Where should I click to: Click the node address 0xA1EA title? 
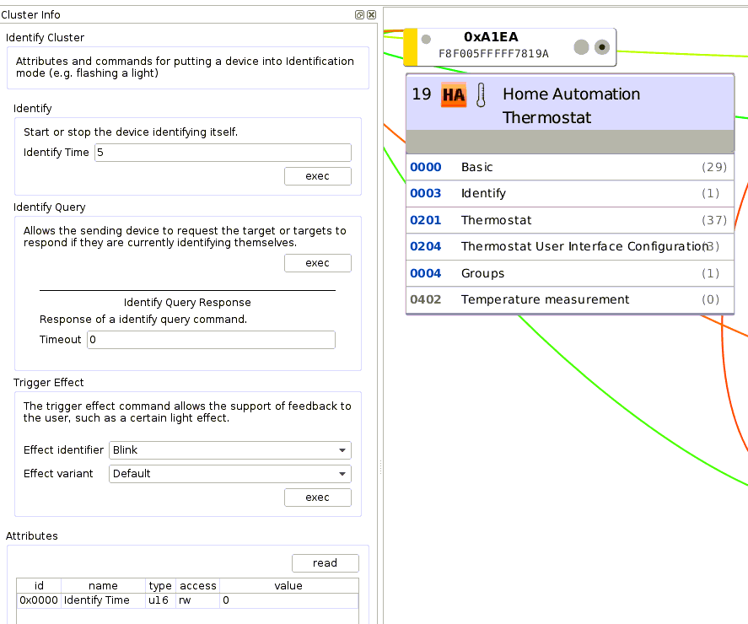491,37
